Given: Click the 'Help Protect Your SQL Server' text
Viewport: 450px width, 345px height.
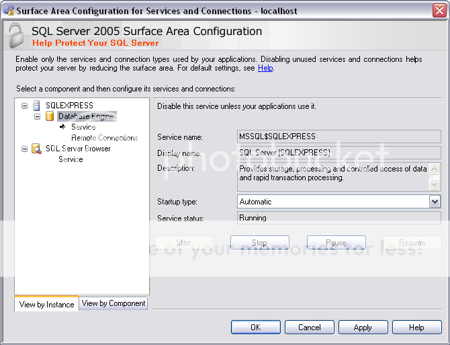Looking at the screenshot, I should [x=95, y=43].
